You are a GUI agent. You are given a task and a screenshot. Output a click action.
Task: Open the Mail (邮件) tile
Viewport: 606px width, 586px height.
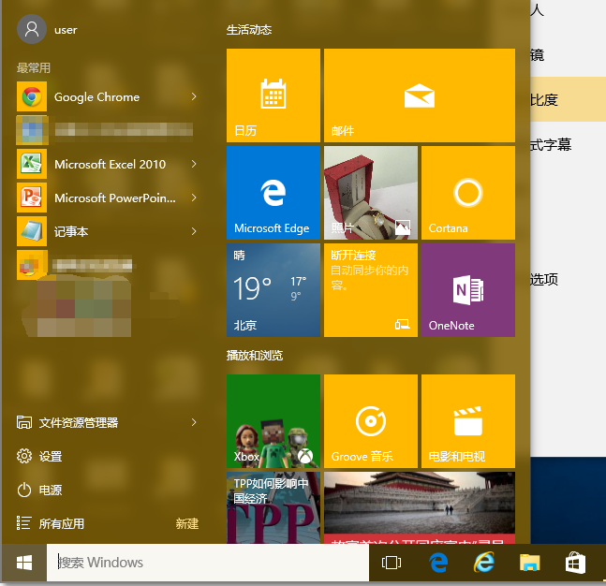(x=419, y=95)
